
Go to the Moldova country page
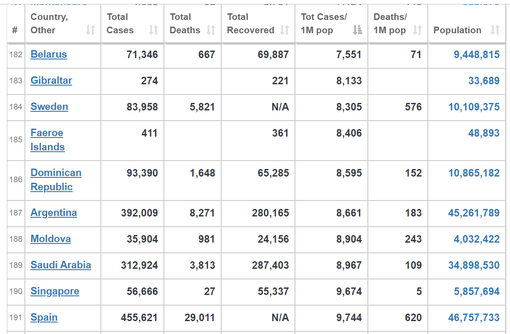pos(51,239)
